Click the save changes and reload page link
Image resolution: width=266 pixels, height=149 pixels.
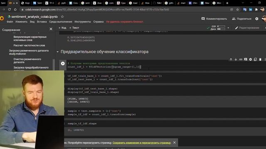(142, 143)
